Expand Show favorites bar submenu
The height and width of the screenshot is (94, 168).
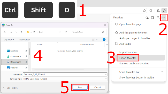[139, 72]
